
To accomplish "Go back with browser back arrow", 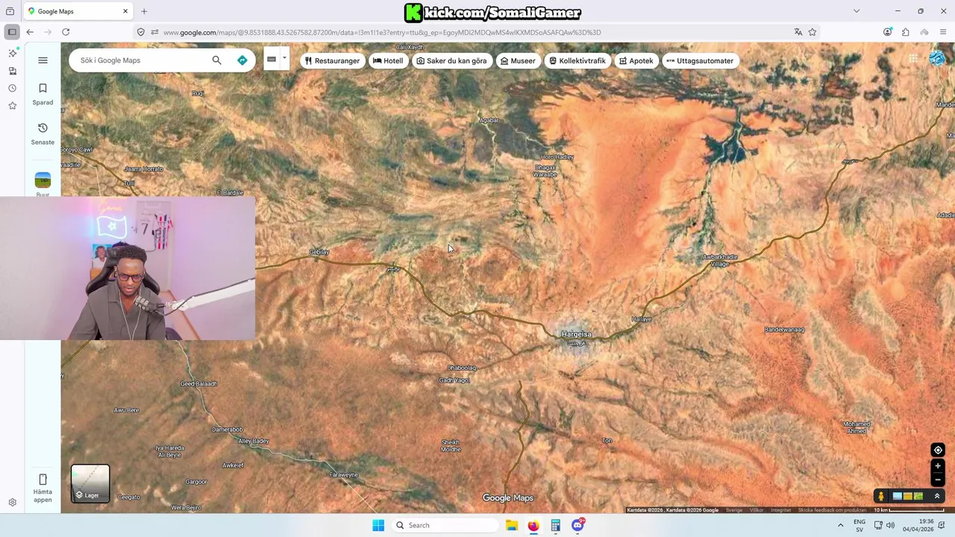I will [x=30, y=32].
